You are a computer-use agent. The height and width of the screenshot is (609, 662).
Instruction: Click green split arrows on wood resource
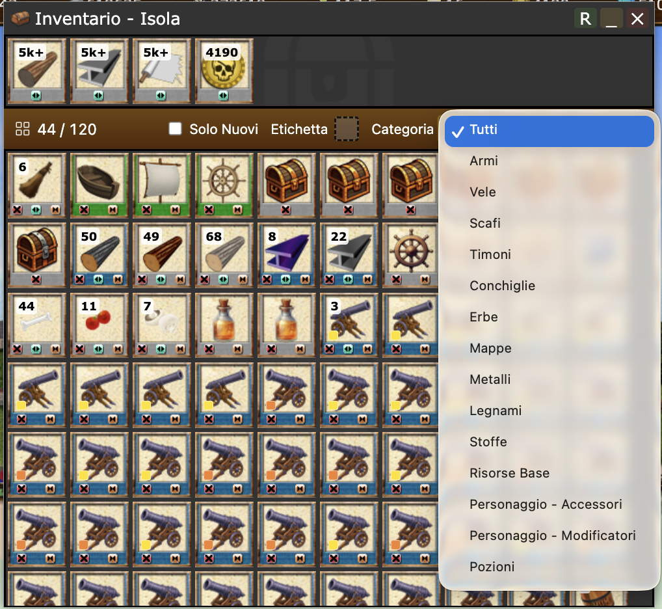[x=36, y=96]
